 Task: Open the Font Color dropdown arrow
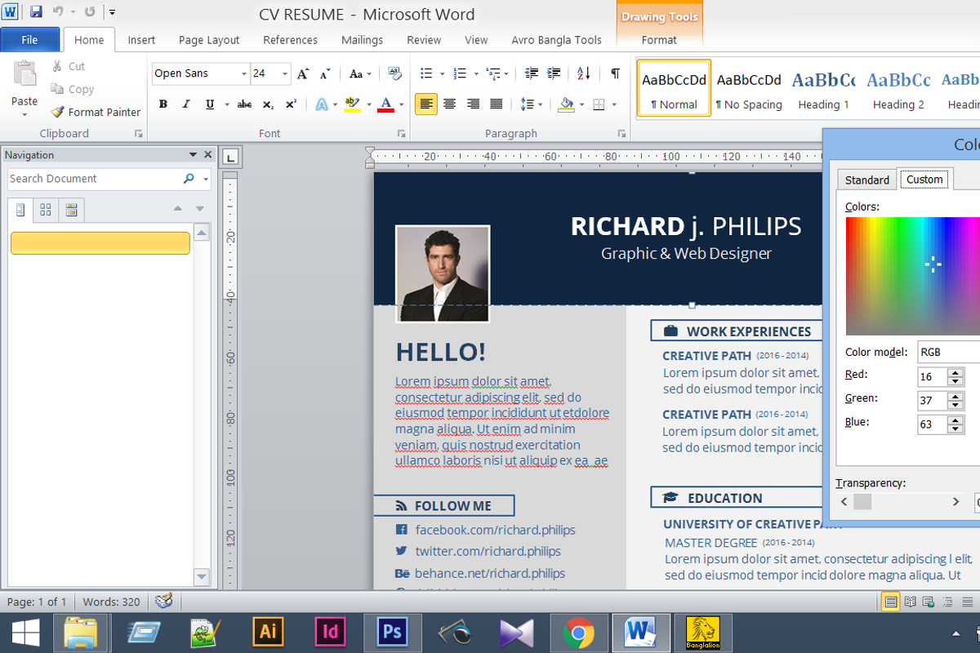[402, 104]
